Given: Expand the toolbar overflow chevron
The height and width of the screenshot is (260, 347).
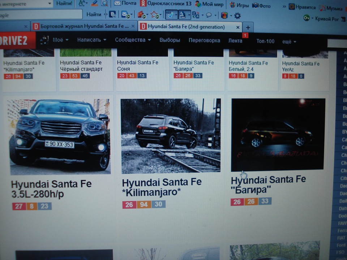Looking at the screenshot, I should (284, 6).
